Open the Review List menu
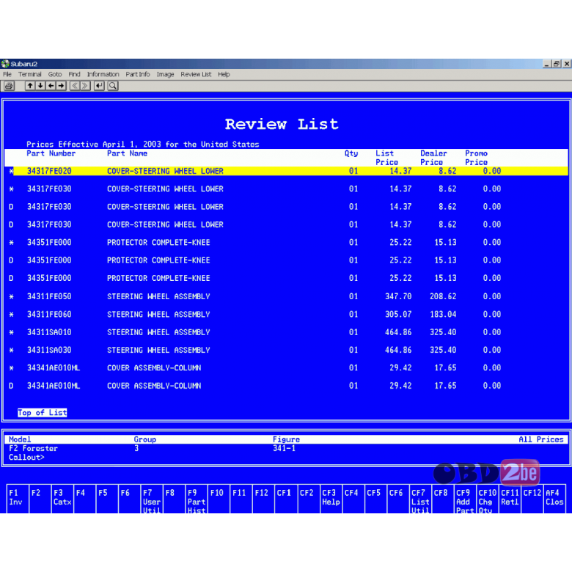The image size is (572, 572). click(196, 74)
